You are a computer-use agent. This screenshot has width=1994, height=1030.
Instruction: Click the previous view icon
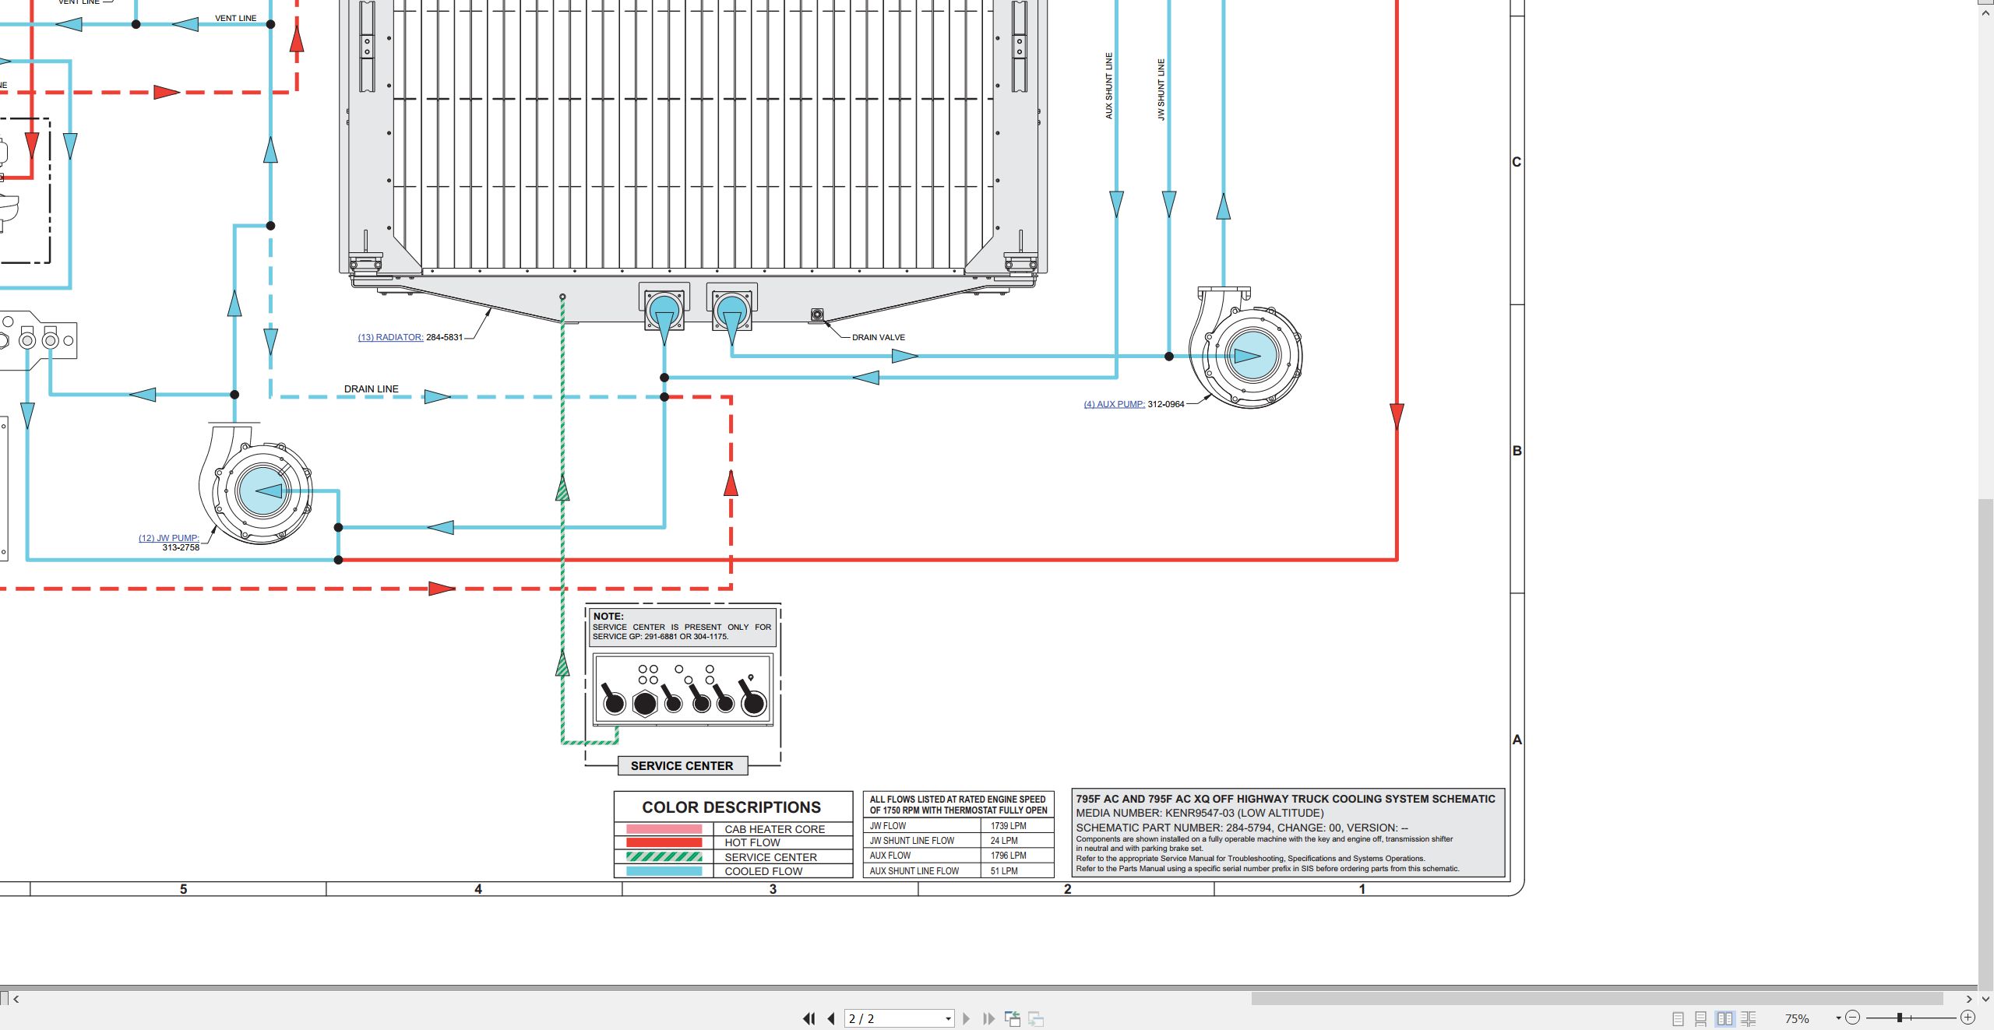(1013, 1018)
